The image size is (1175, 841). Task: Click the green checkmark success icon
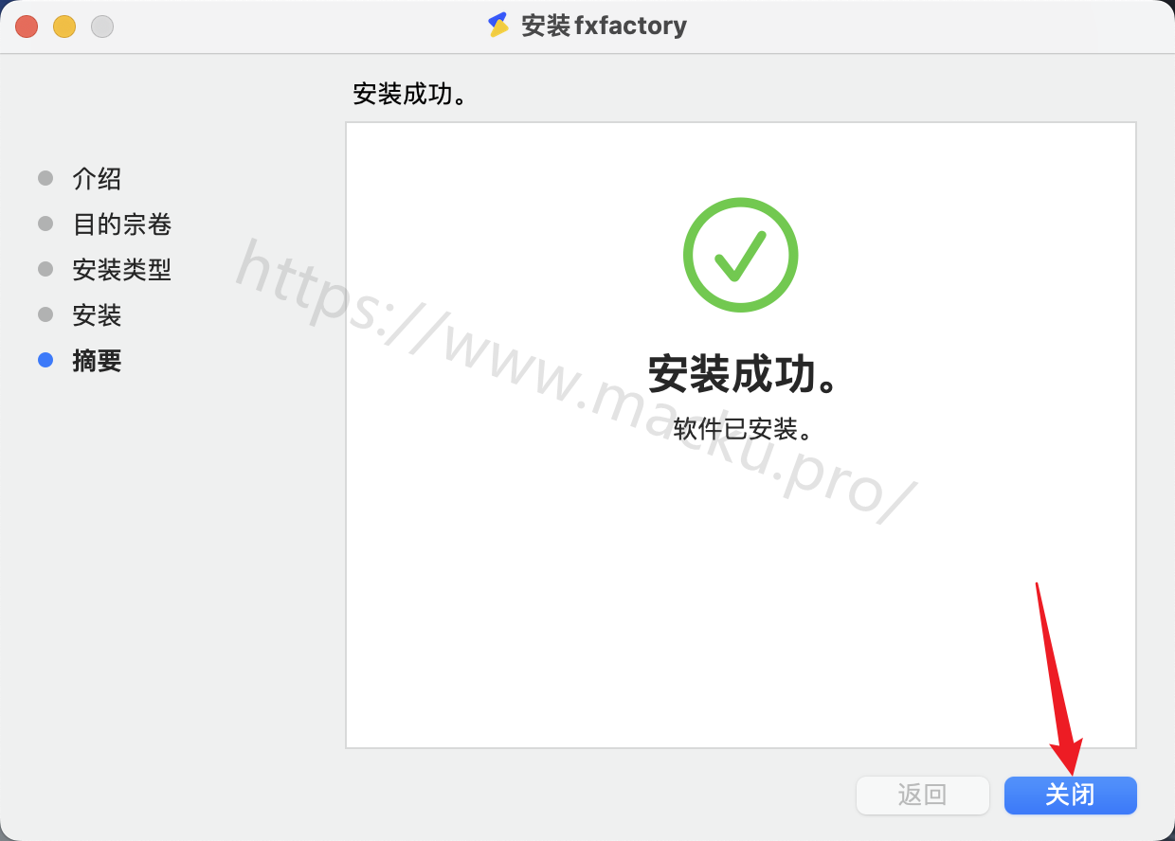(x=741, y=255)
